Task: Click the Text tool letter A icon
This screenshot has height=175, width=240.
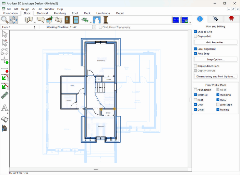Action: (5, 108)
